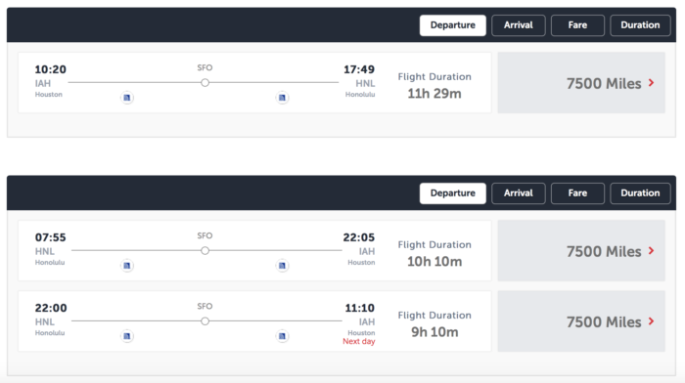The height and width of the screenshot is (383, 685).
Task: Click first airline icon on IAH-HNL flight
Action: tap(126, 98)
